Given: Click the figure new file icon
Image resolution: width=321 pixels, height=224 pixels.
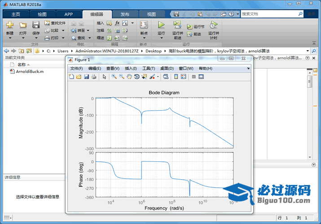Looking at the screenshot, I should point(71,77).
